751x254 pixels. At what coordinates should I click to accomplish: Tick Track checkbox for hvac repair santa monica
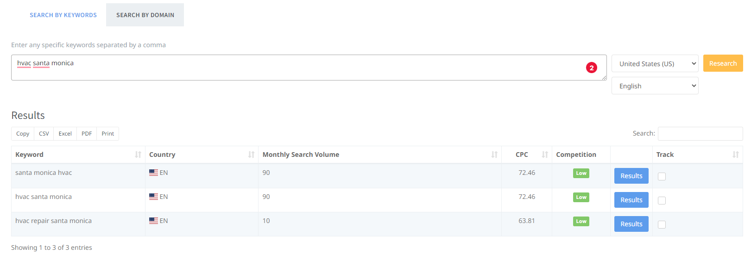click(662, 224)
